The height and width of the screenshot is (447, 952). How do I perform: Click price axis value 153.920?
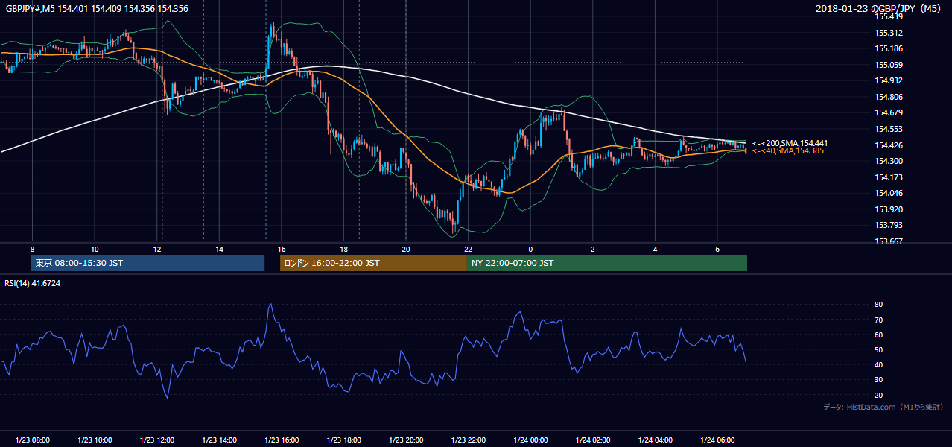click(x=889, y=209)
